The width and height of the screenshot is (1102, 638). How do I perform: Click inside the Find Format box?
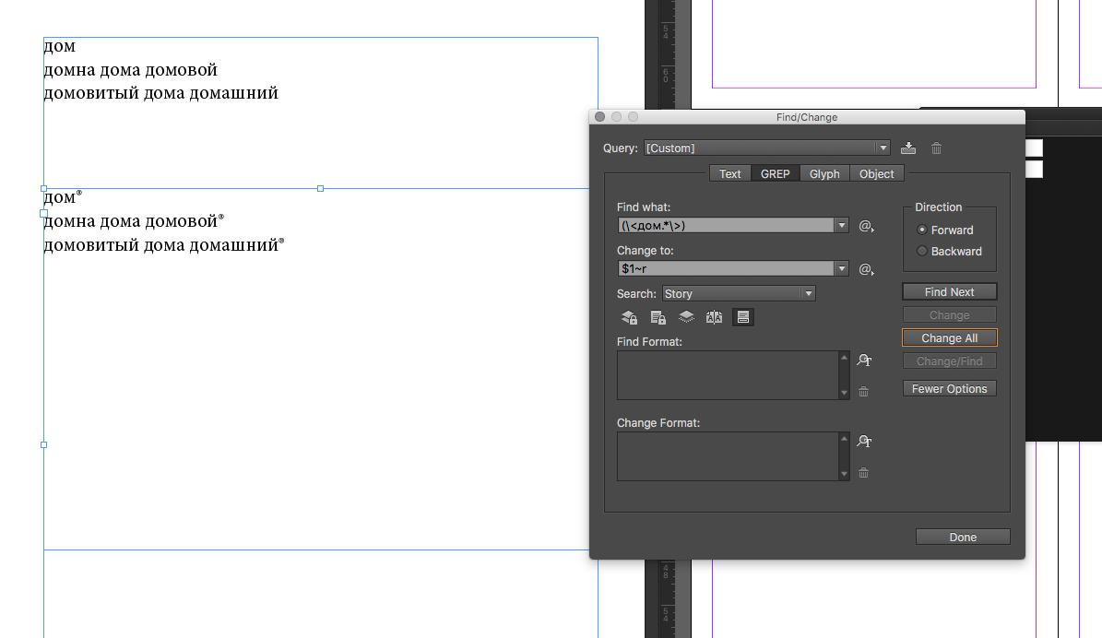(729, 375)
